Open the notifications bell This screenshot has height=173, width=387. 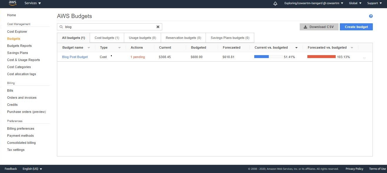tap(275, 4)
